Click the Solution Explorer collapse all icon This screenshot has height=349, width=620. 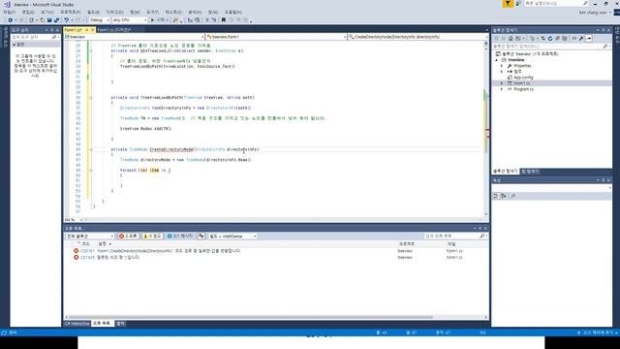557,39
